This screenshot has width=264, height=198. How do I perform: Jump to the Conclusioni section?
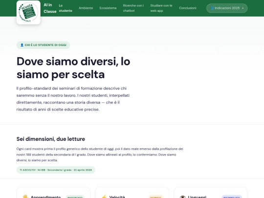coord(188,8)
